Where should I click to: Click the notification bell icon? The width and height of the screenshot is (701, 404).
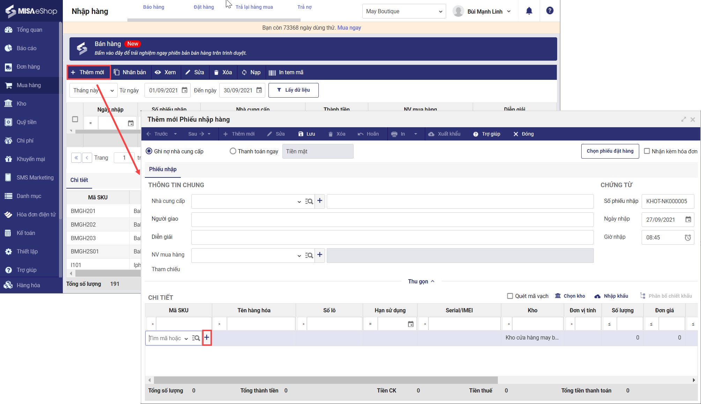[x=529, y=11]
